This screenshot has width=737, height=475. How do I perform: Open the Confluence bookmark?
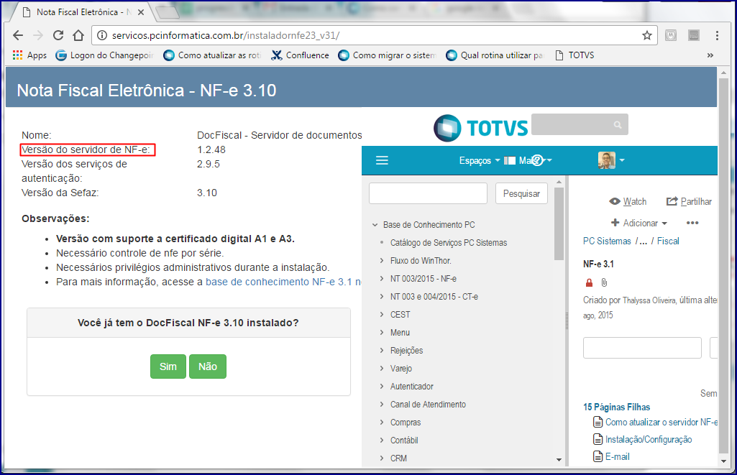300,55
